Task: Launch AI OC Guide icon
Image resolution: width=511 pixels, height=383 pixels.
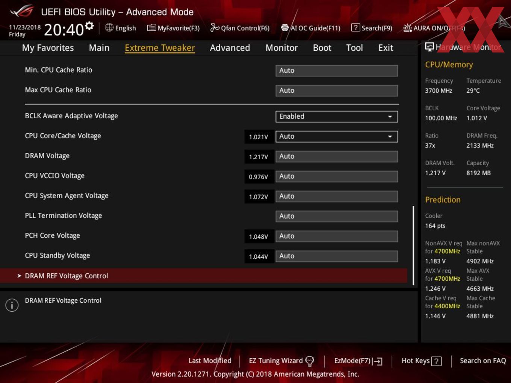Action: pos(285,27)
